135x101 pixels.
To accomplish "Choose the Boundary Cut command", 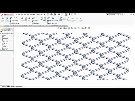I will [35, 23].
